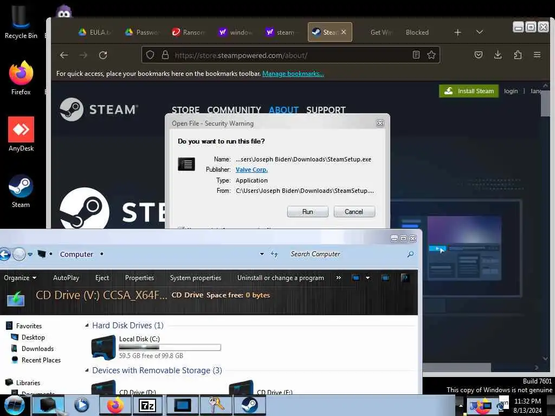
Task: Open the SUPPORT menu on Steam site
Action: (326, 109)
